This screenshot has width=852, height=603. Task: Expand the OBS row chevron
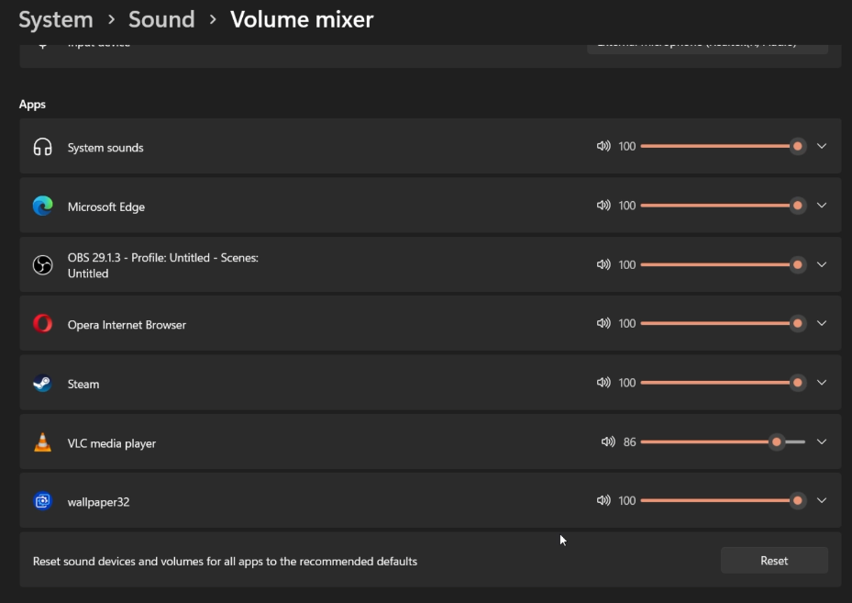(822, 264)
